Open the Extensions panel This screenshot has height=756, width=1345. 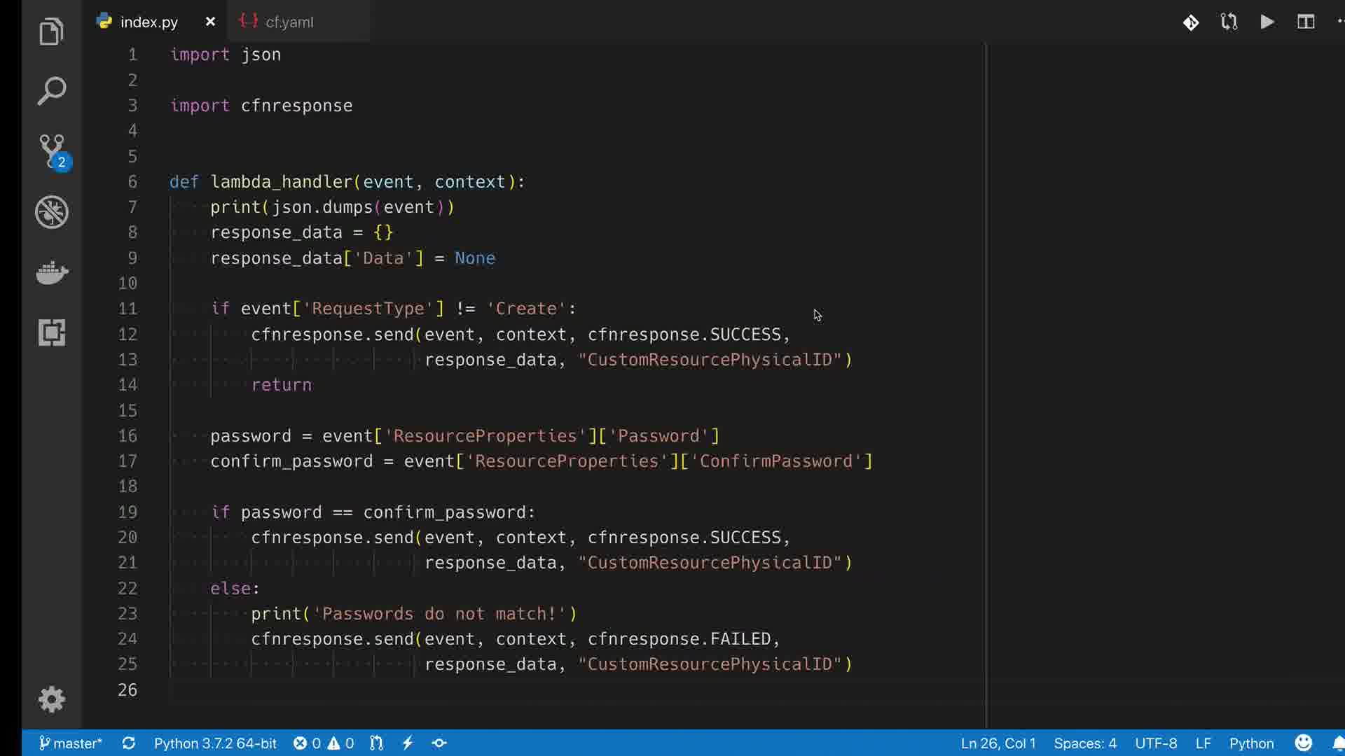tap(52, 332)
